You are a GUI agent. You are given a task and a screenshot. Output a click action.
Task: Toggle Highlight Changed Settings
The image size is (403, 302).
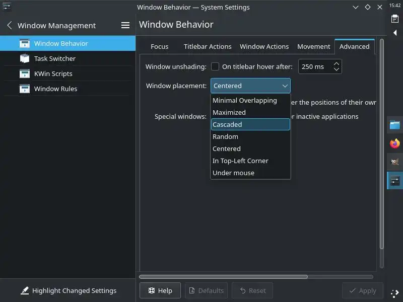(68, 290)
